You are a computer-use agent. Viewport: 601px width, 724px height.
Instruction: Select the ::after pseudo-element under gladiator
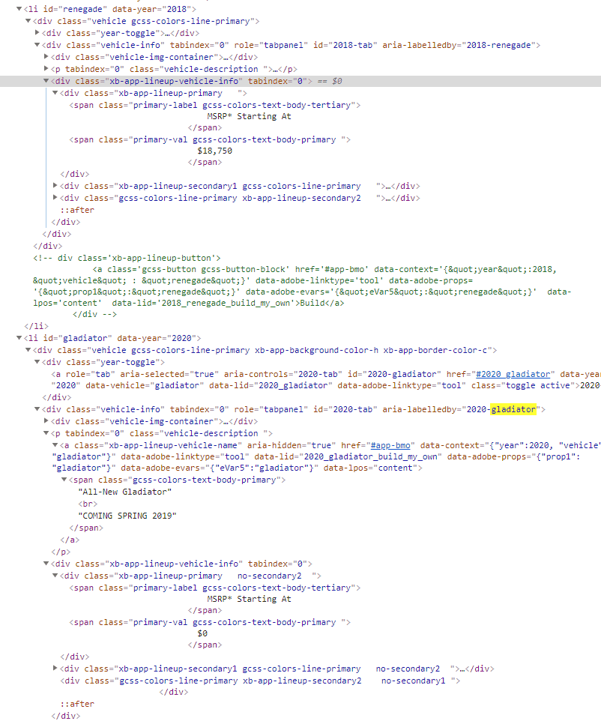(77, 704)
